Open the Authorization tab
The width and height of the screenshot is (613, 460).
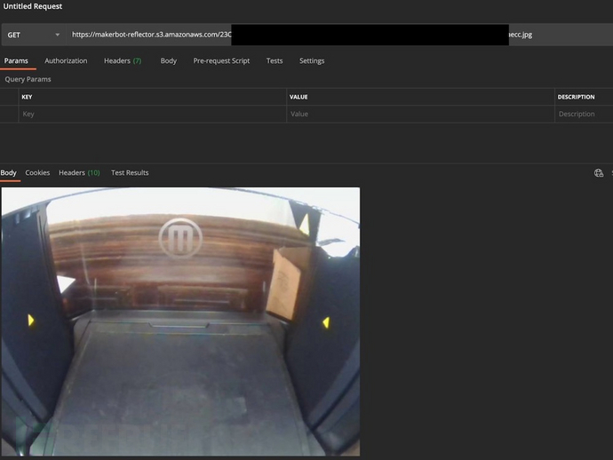point(66,61)
